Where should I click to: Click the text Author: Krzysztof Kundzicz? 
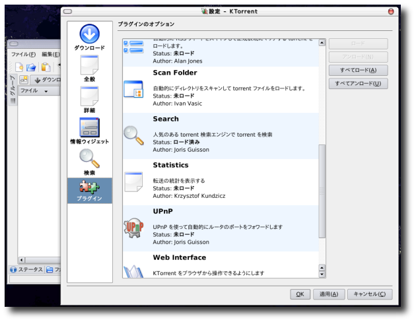pyautogui.click(x=189, y=196)
